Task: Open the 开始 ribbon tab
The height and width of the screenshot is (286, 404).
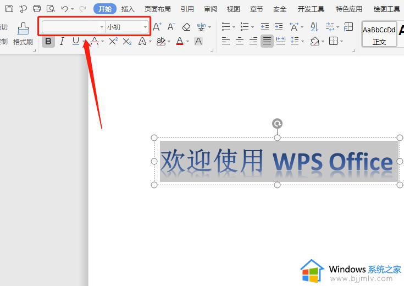Action: pos(105,9)
